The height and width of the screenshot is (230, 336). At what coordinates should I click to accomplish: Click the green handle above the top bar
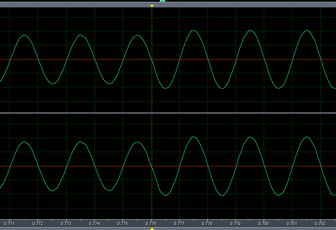[163, 1]
